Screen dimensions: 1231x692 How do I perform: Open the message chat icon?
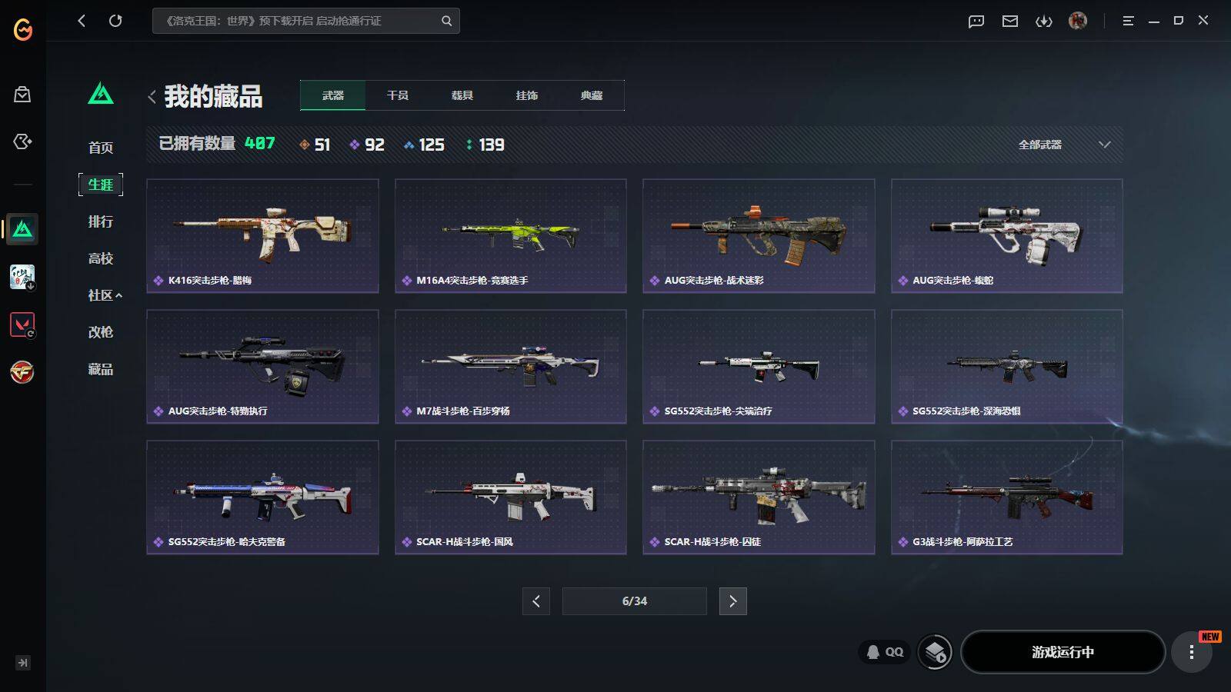976,21
